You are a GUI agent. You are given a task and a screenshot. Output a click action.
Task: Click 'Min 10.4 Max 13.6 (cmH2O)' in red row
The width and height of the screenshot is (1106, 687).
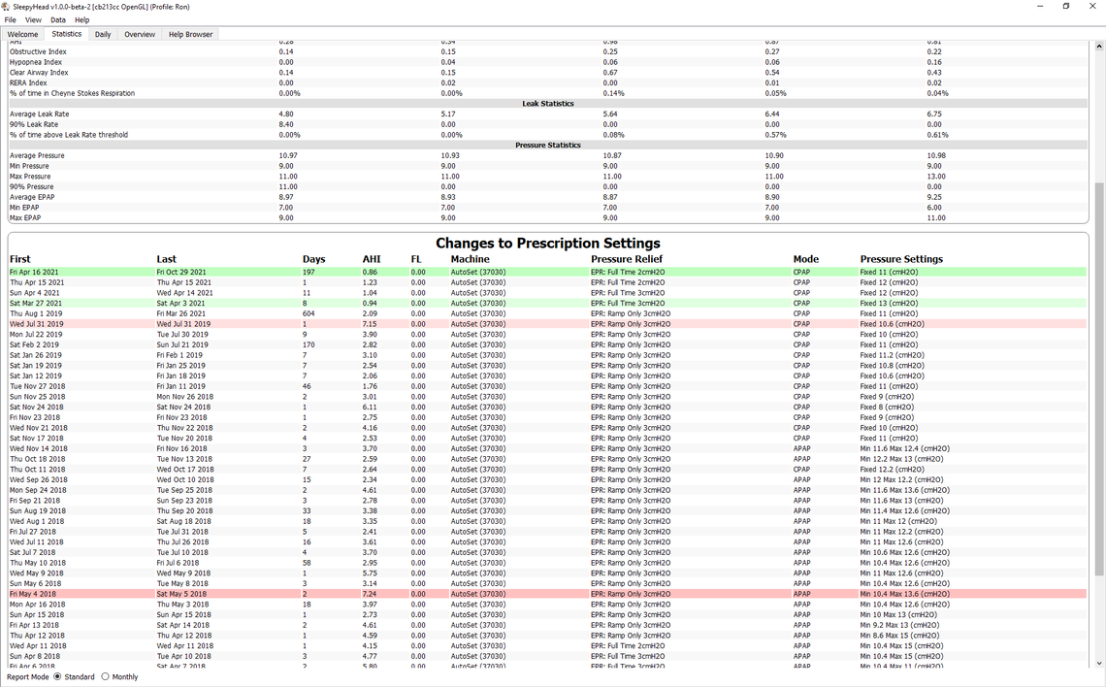(905, 594)
